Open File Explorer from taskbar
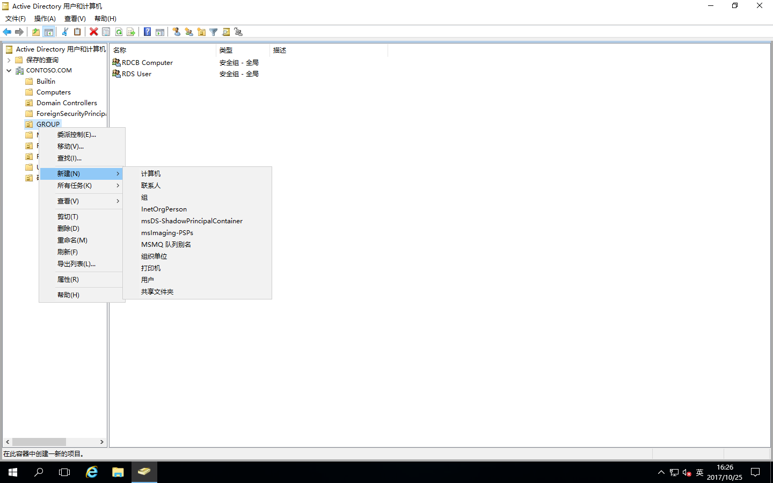773x483 pixels. click(118, 472)
